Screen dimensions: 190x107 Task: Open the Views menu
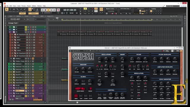(15, 6)
